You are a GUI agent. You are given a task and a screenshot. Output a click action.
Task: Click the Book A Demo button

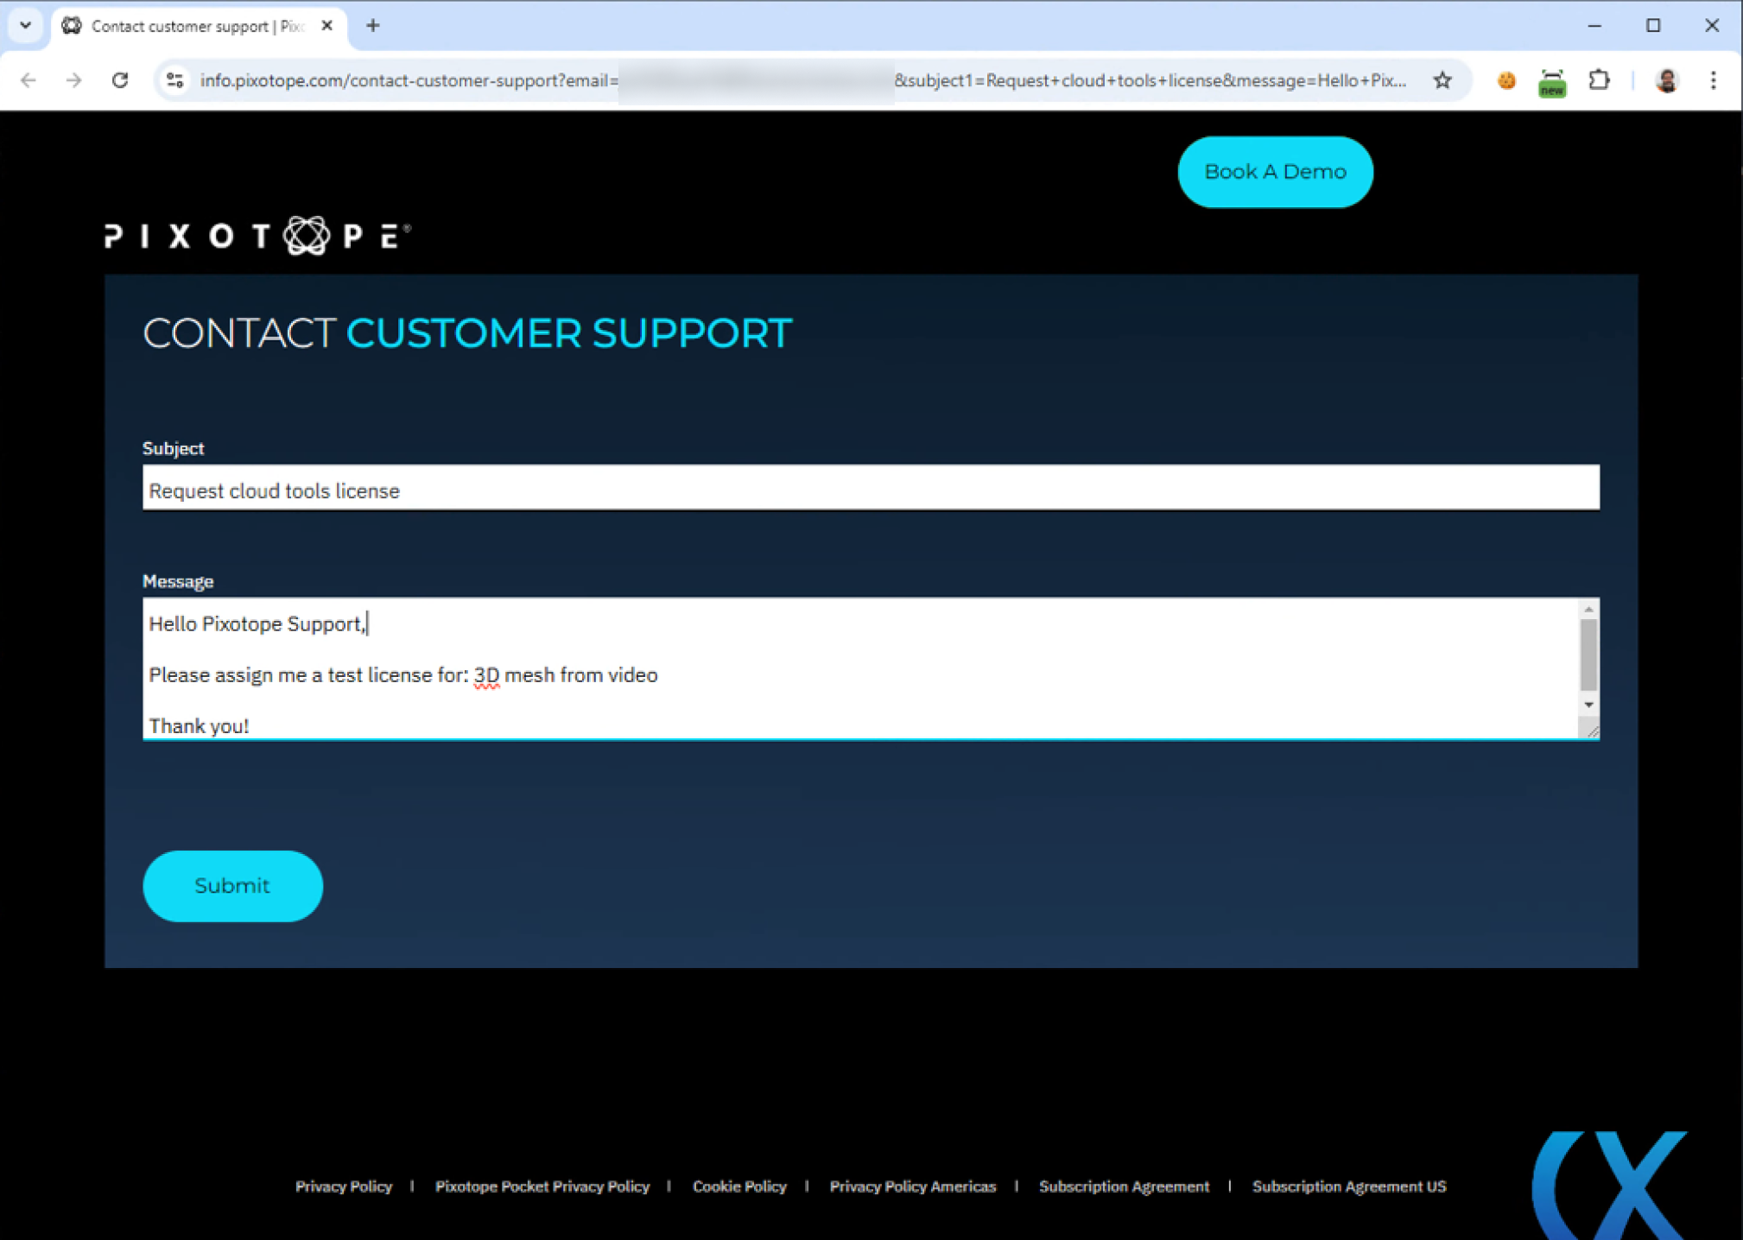tap(1274, 171)
